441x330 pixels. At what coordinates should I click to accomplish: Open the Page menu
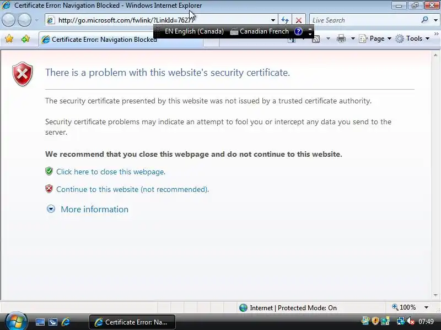point(375,38)
